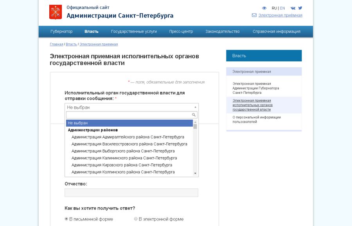Click the Отчество input field

point(131,193)
